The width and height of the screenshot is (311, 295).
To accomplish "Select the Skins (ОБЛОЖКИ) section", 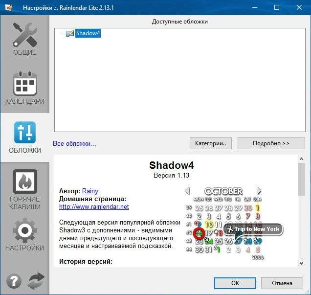I will coord(25,137).
